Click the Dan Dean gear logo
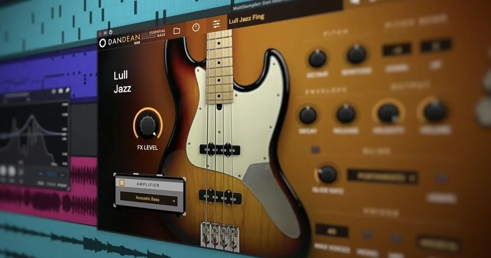This screenshot has width=491, height=258. [102, 43]
